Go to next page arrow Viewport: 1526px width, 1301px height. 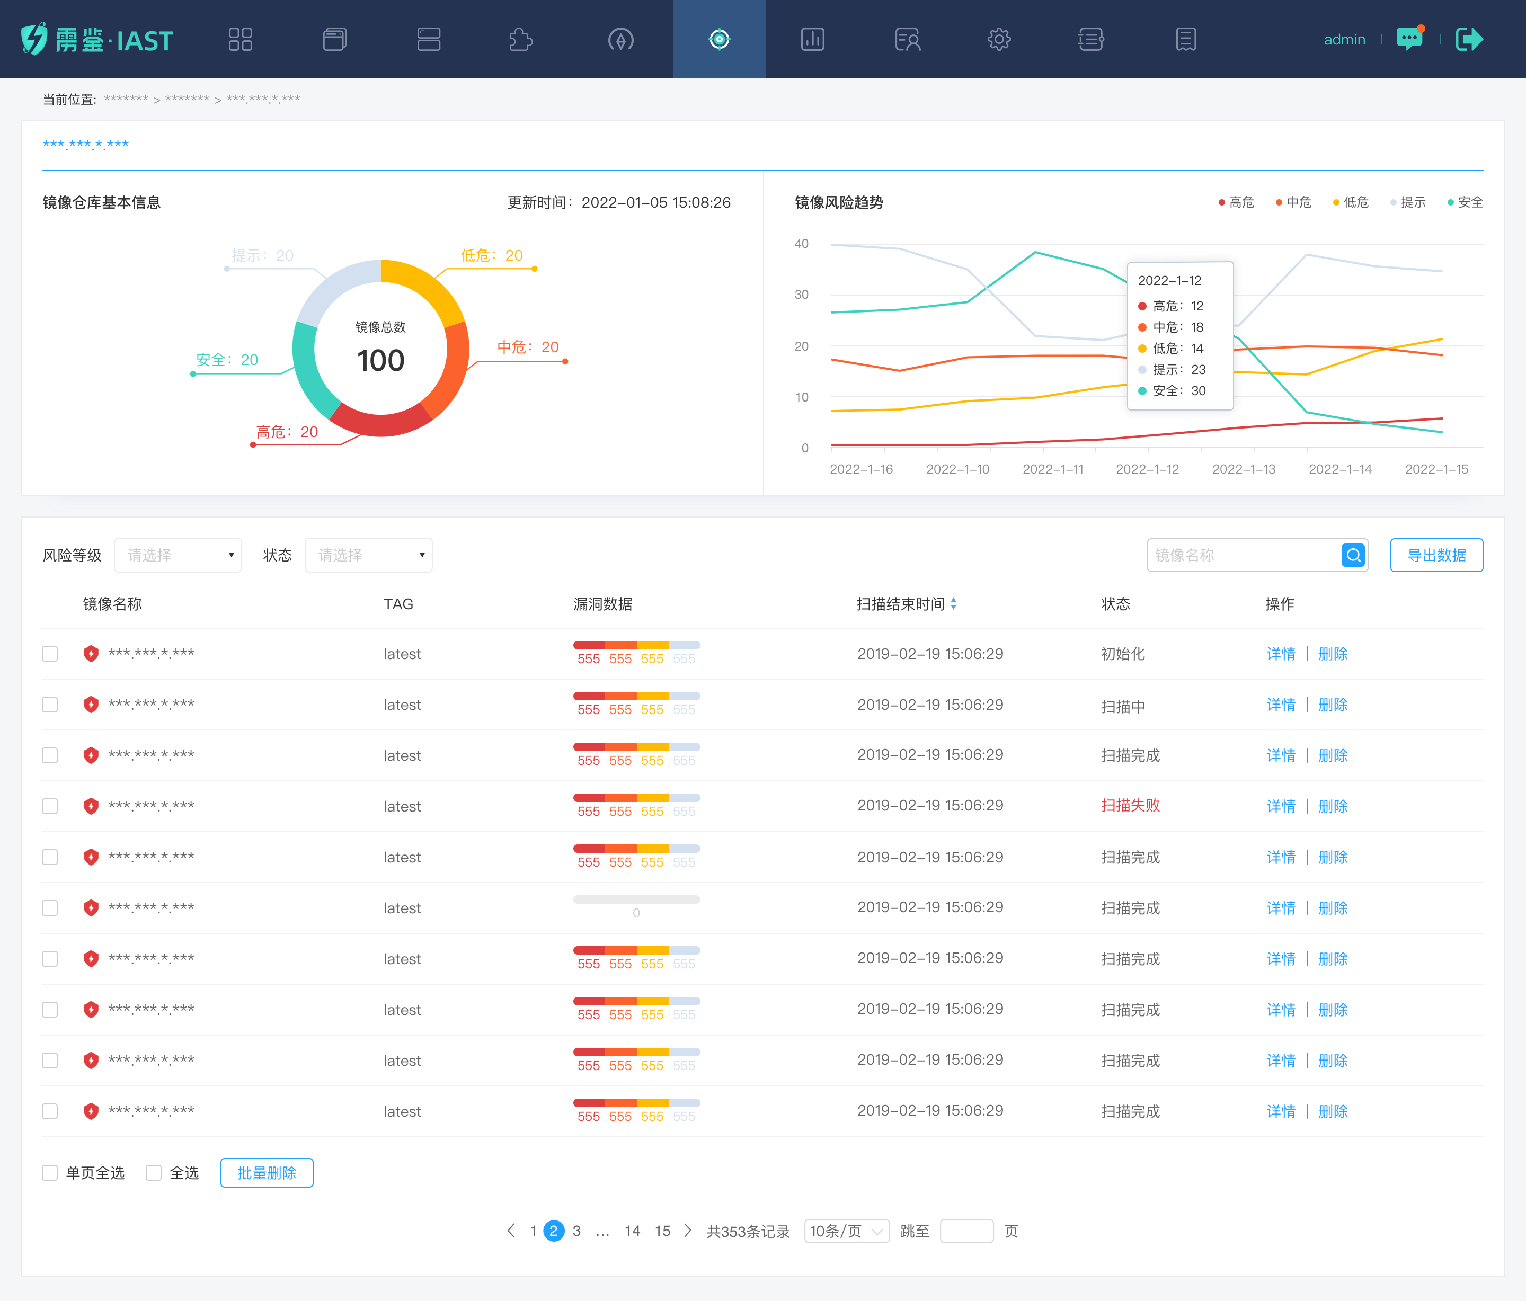(x=688, y=1231)
